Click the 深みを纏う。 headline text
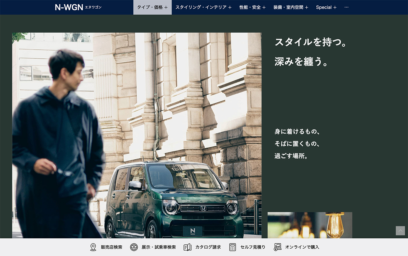 [x=302, y=61]
